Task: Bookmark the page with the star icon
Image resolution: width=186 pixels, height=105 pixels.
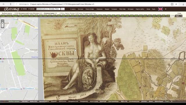Action: [x=176, y=4]
